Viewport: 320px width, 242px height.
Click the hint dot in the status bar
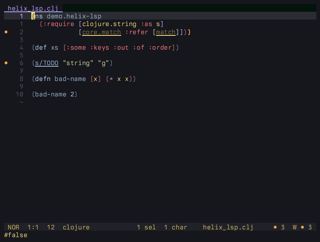point(275,227)
